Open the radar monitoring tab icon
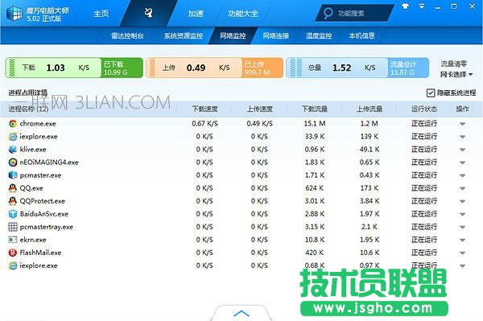This screenshot has width=483, height=321. point(148,13)
